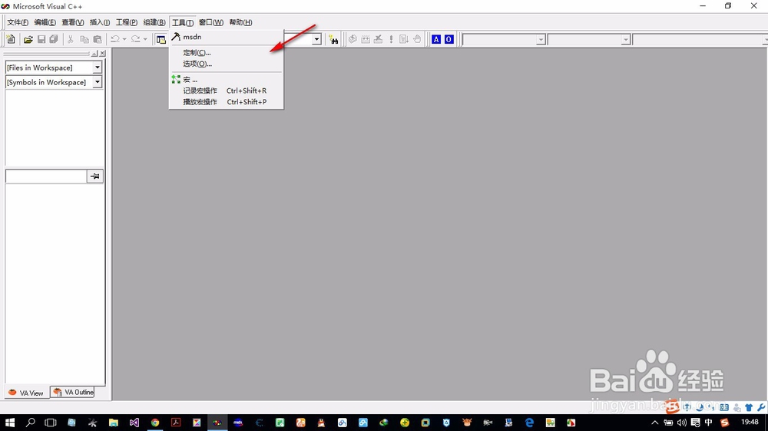The image size is (768, 431).
Task: Click the Redo arrow icon
Action: [136, 39]
